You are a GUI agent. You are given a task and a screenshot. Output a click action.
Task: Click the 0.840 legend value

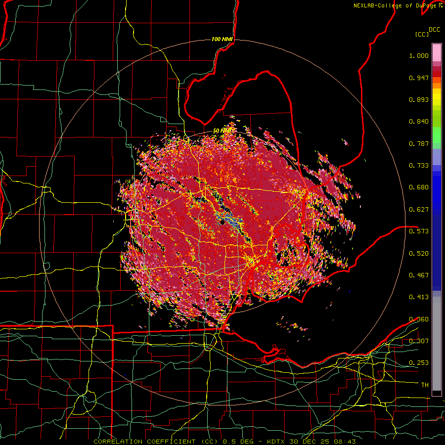pos(419,122)
